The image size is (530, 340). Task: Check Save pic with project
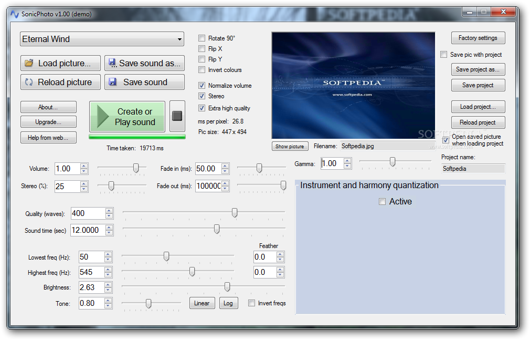(444, 55)
